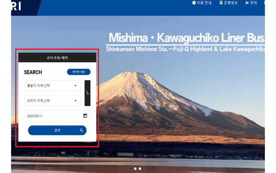Click the 2023/09/11 date input field
This screenshot has width=276, height=173.
[57, 116]
